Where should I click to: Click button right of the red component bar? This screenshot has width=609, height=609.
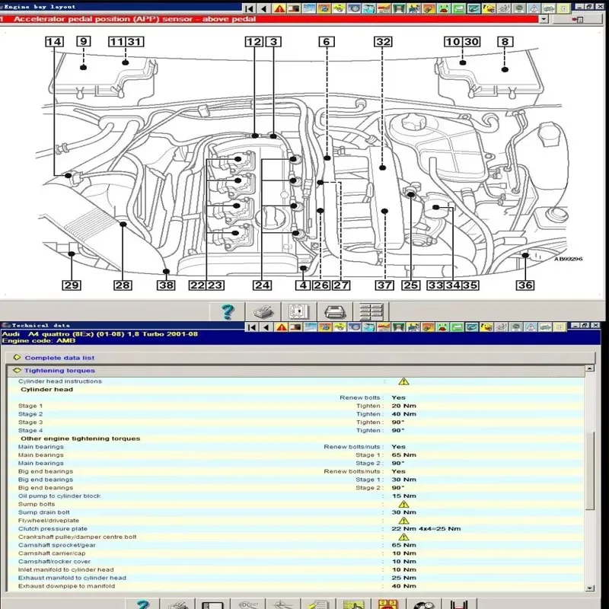point(578,19)
